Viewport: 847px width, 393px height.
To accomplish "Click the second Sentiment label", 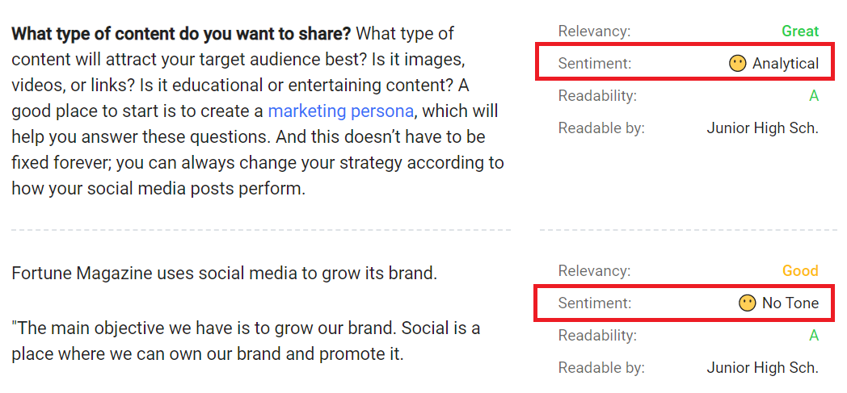I will coord(595,303).
